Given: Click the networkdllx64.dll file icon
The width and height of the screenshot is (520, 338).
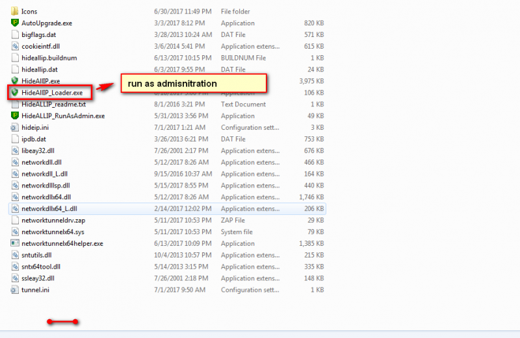Looking at the screenshot, I should coord(14,197).
